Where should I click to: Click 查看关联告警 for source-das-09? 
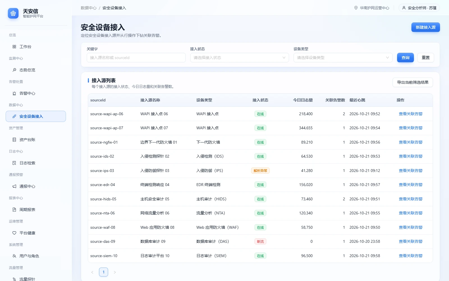(x=411, y=241)
